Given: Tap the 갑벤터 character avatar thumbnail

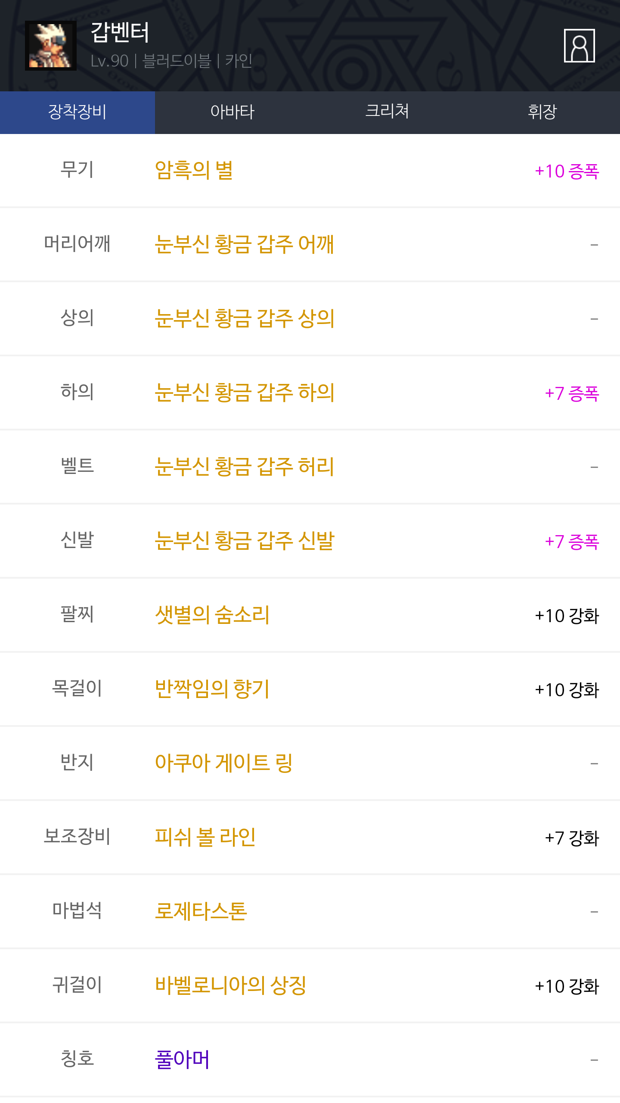Looking at the screenshot, I should coord(51,46).
